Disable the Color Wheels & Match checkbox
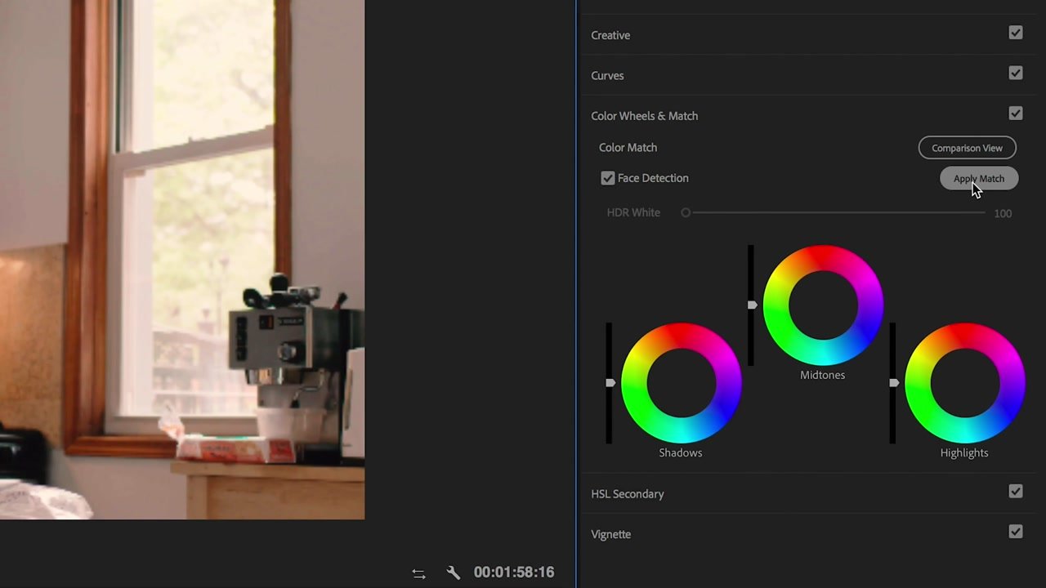The width and height of the screenshot is (1046, 588). tap(1016, 114)
